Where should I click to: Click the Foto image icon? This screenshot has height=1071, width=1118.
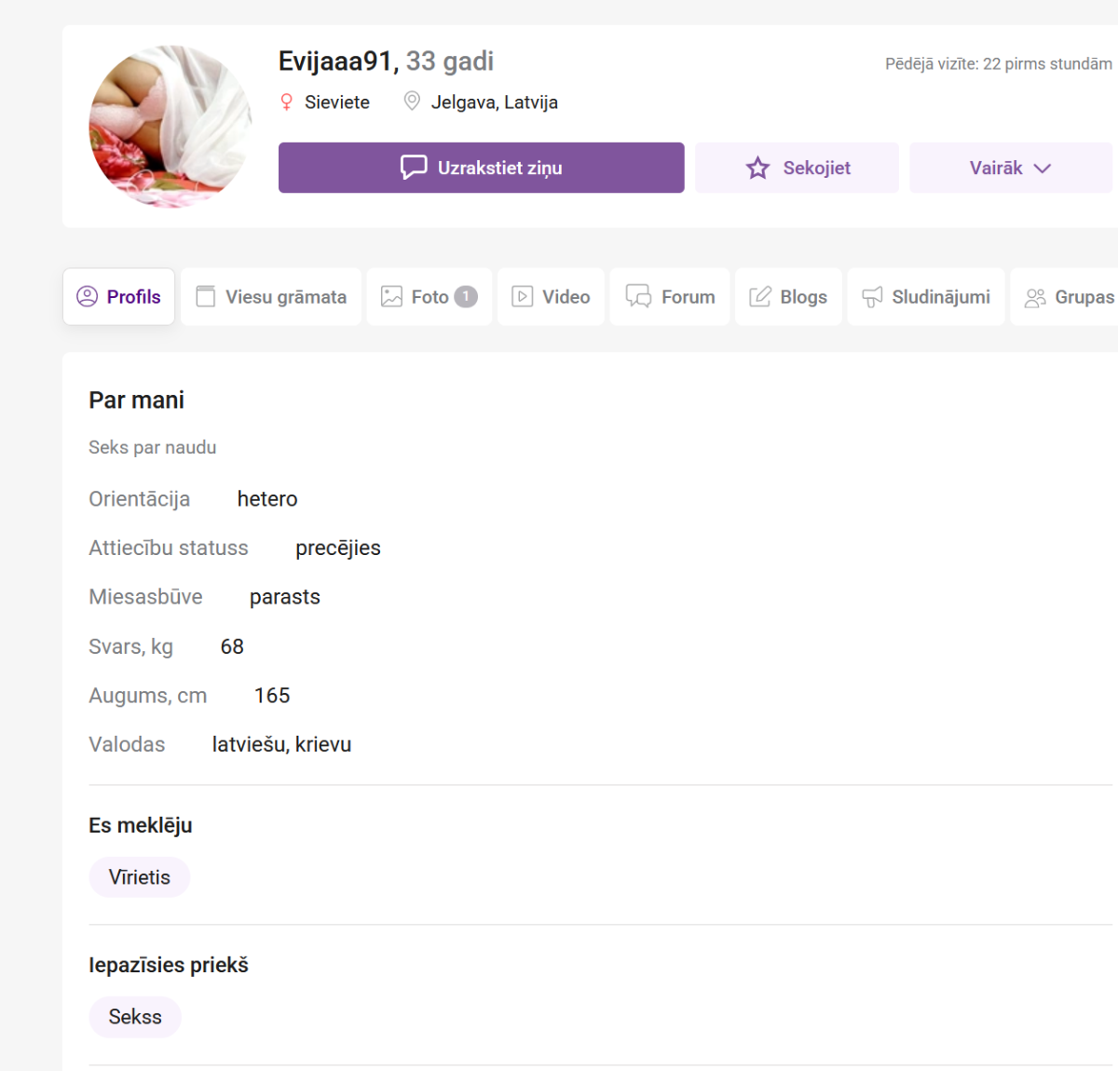[391, 296]
